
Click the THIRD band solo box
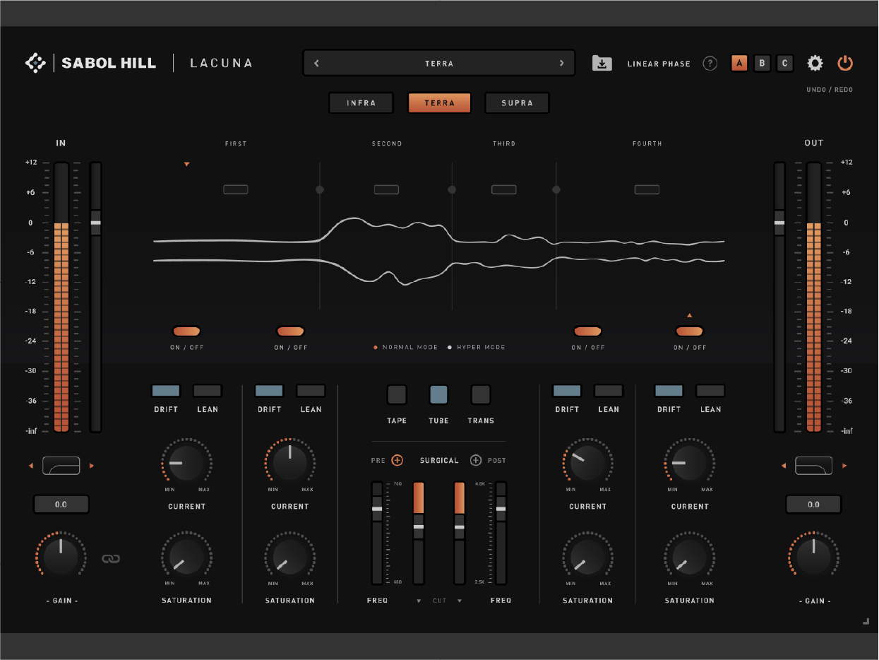tap(504, 189)
